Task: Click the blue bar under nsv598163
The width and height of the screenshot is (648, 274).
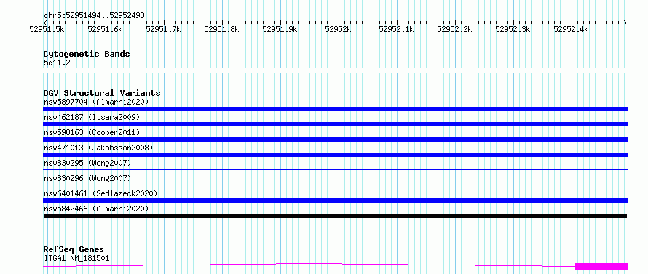Action: [x=335, y=140]
